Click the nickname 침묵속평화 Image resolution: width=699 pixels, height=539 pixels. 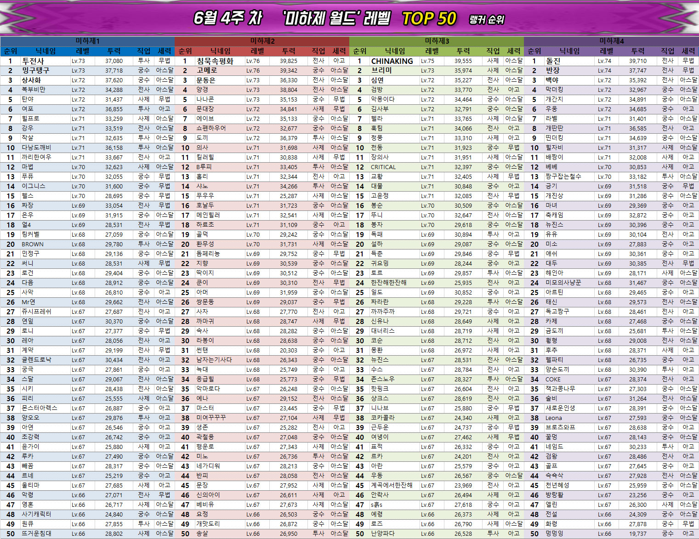[x=215, y=61]
